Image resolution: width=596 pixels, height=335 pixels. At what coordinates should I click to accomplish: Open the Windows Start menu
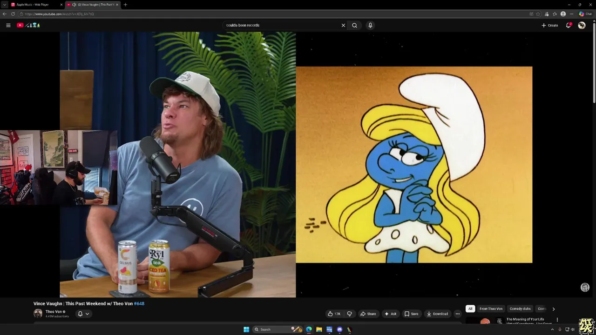(x=246, y=329)
